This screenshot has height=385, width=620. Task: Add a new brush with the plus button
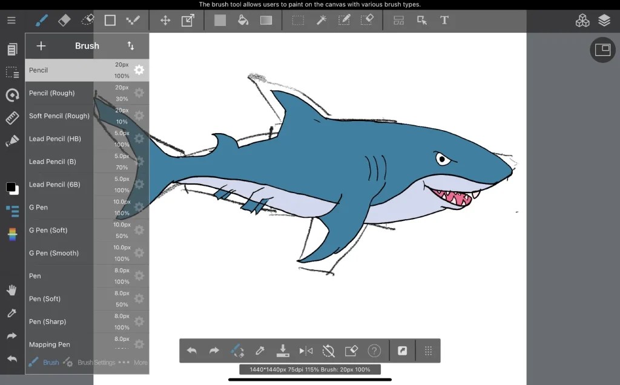coord(41,45)
